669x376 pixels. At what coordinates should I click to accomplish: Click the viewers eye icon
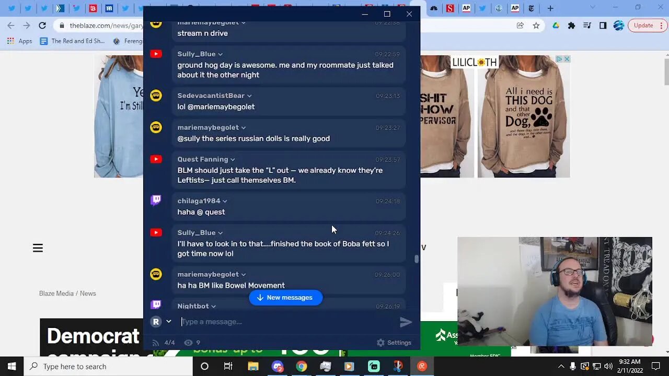(x=189, y=343)
